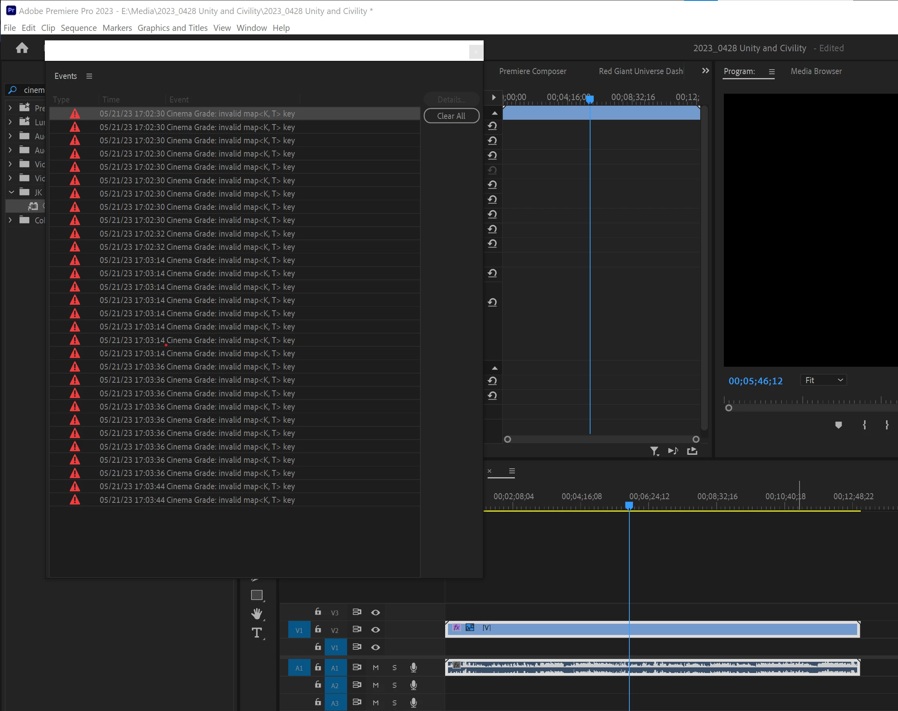Screen dimensions: 898x711
Task: Open the Fit zoom level dropdown
Action: [823, 380]
